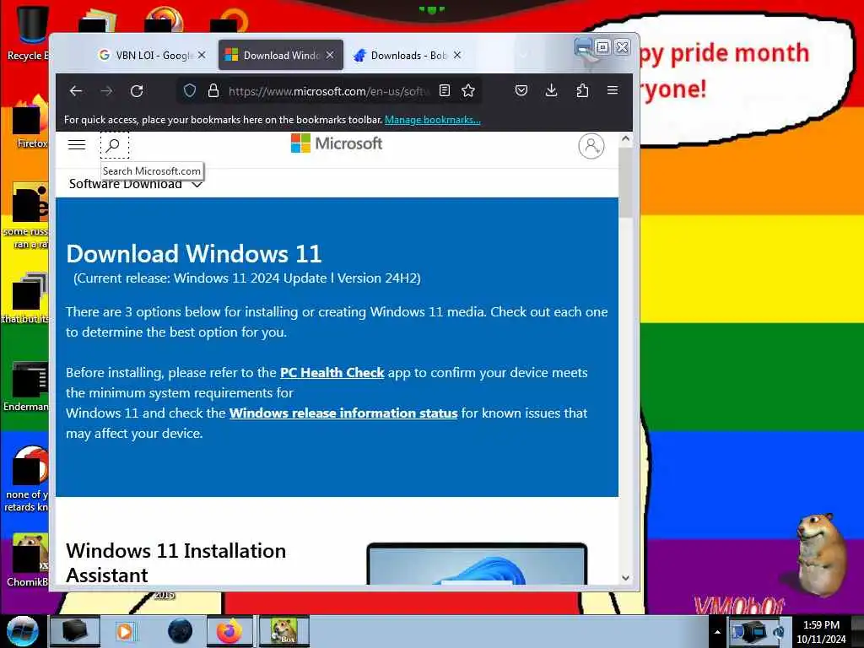This screenshot has height=648, width=864.
Task: Open the Microsoft account sign-in icon
Action: pos(591,146)
